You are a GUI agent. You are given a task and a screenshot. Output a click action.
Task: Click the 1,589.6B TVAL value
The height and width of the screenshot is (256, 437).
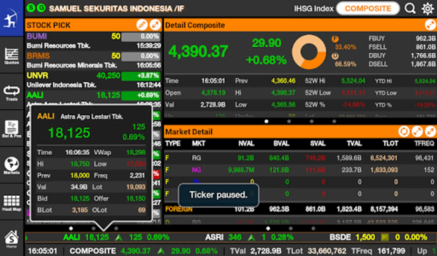tap(349, 158)
